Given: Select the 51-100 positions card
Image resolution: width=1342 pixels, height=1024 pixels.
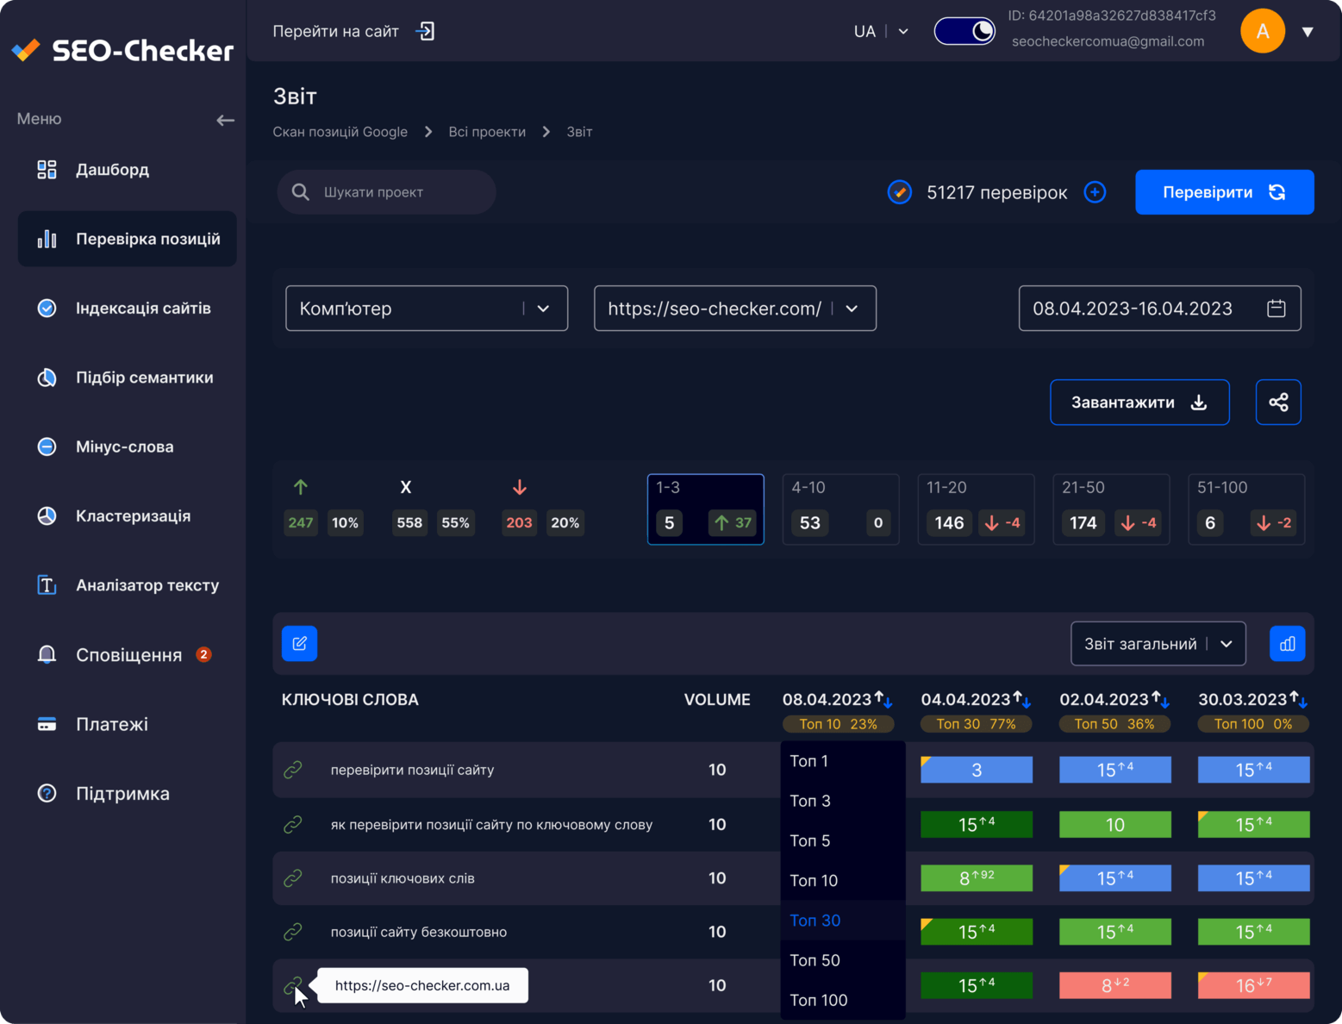Looking at the screenshot, I should (1246, 509).
